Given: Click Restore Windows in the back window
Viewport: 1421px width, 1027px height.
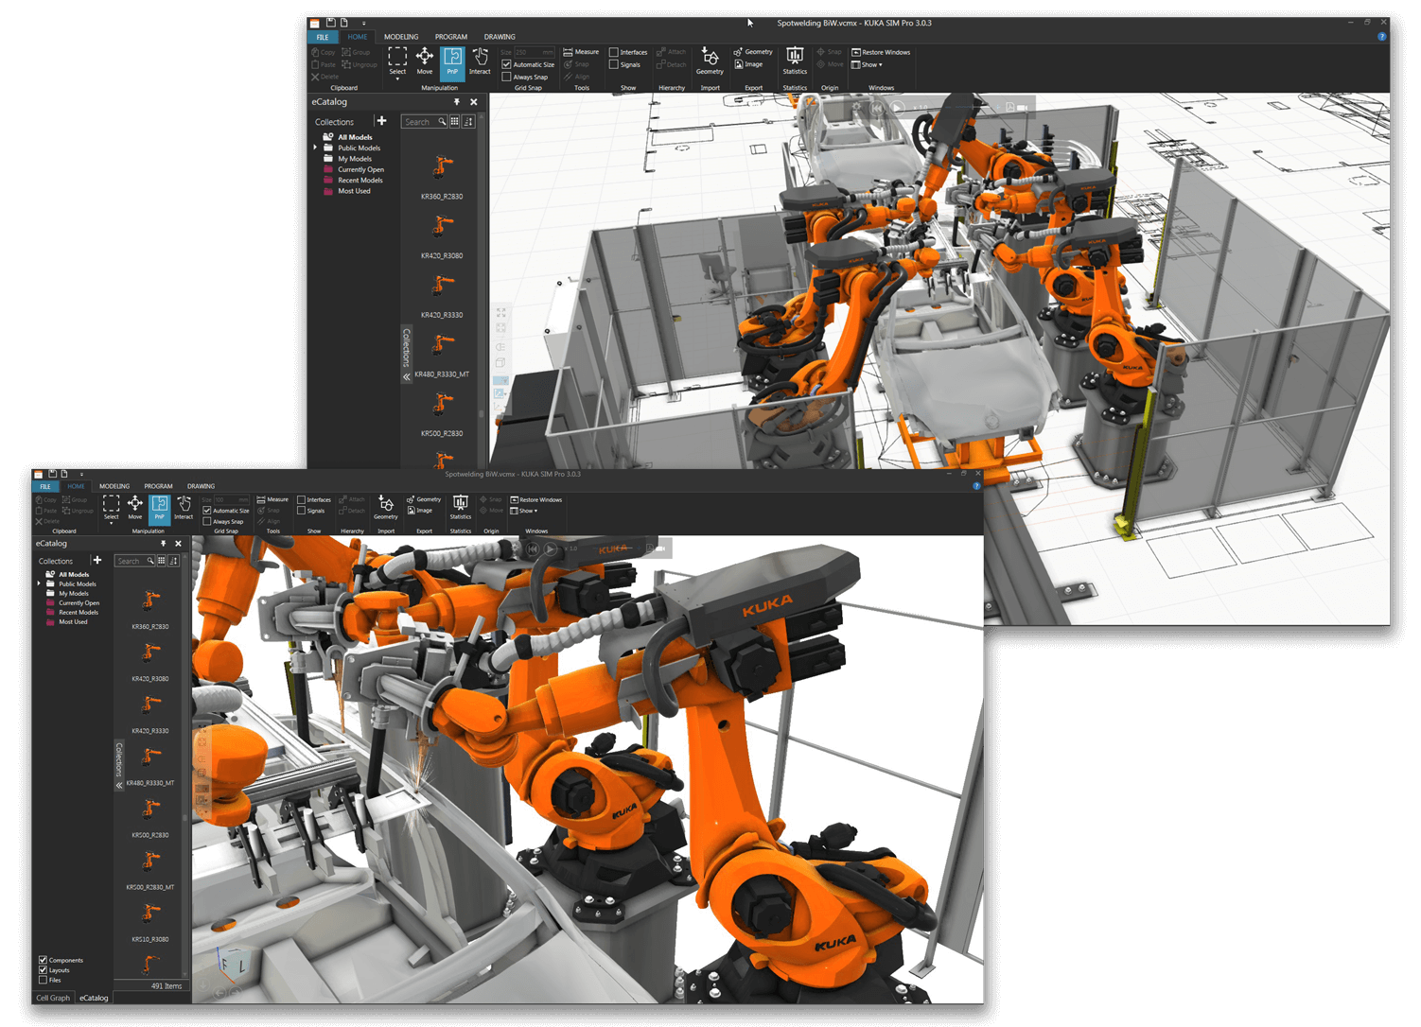Looking at the screenshot, I should point(881,52).
